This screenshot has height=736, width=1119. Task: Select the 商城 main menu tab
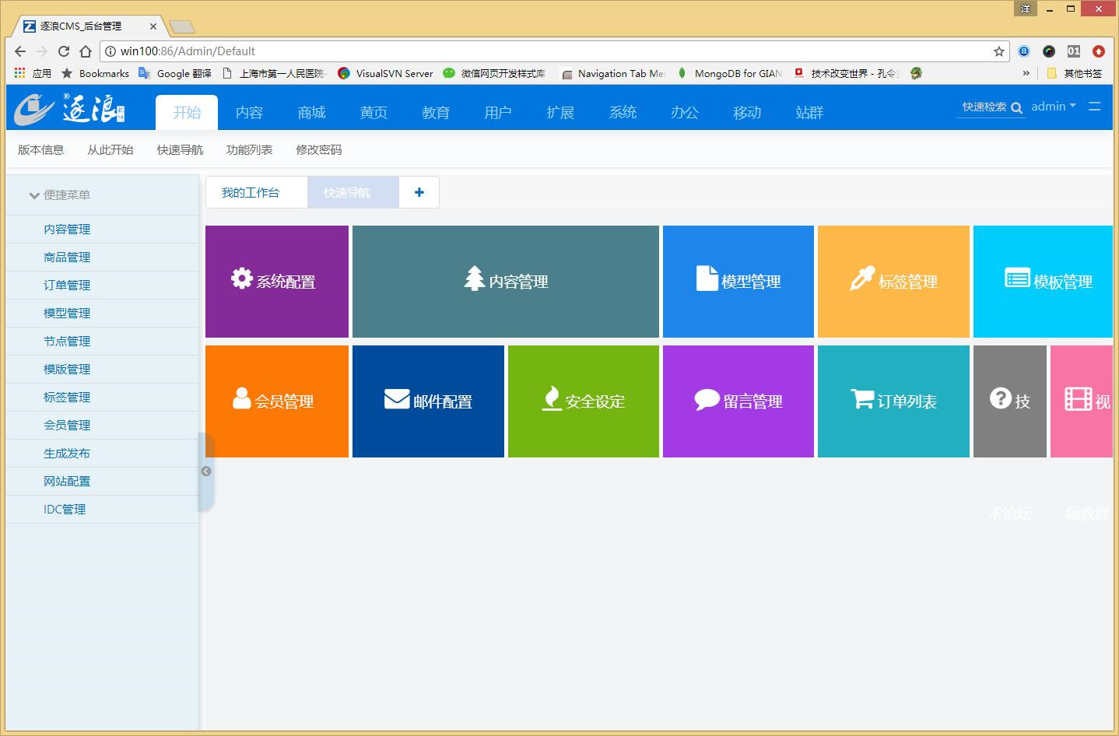tap(311, 113)
